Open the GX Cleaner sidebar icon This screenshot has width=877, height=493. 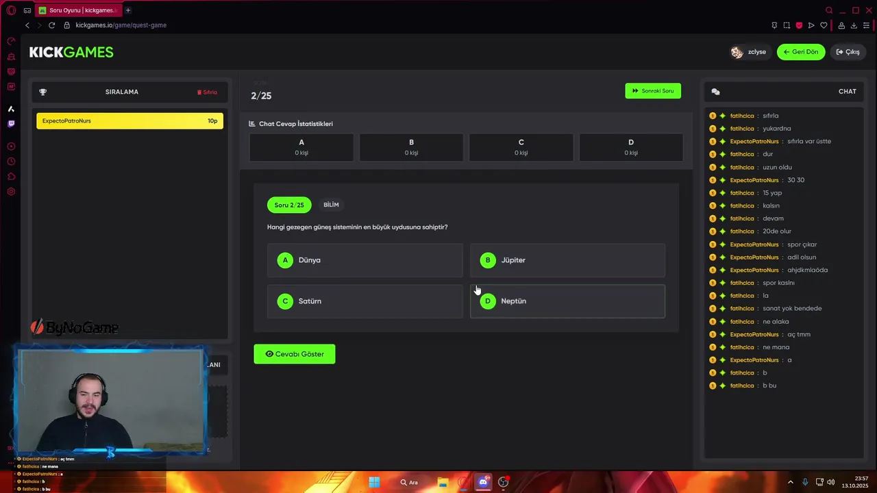point(11,57)
